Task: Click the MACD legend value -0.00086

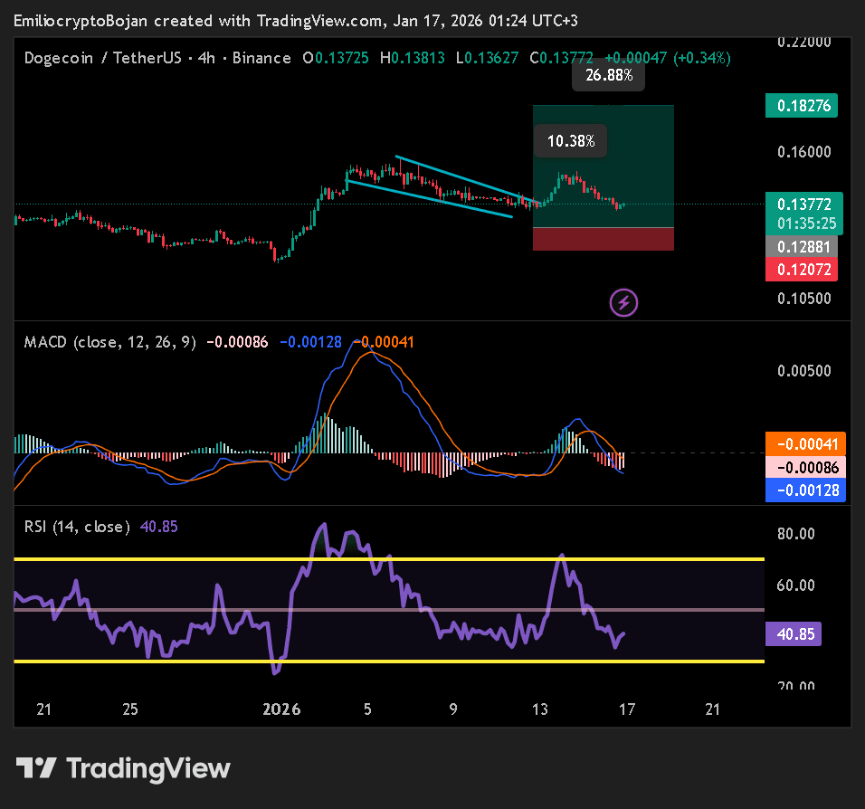Action: point(237,342)
